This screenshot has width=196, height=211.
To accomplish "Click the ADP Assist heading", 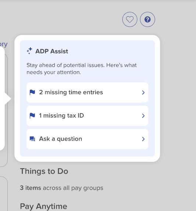I will [x=52, y=51].
